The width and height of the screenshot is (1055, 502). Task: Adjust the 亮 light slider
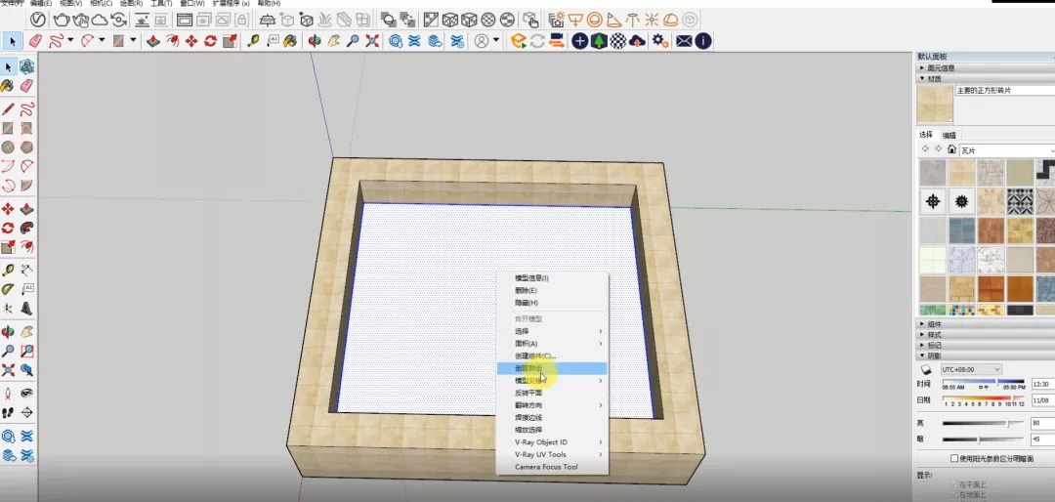tap(983, 423)
